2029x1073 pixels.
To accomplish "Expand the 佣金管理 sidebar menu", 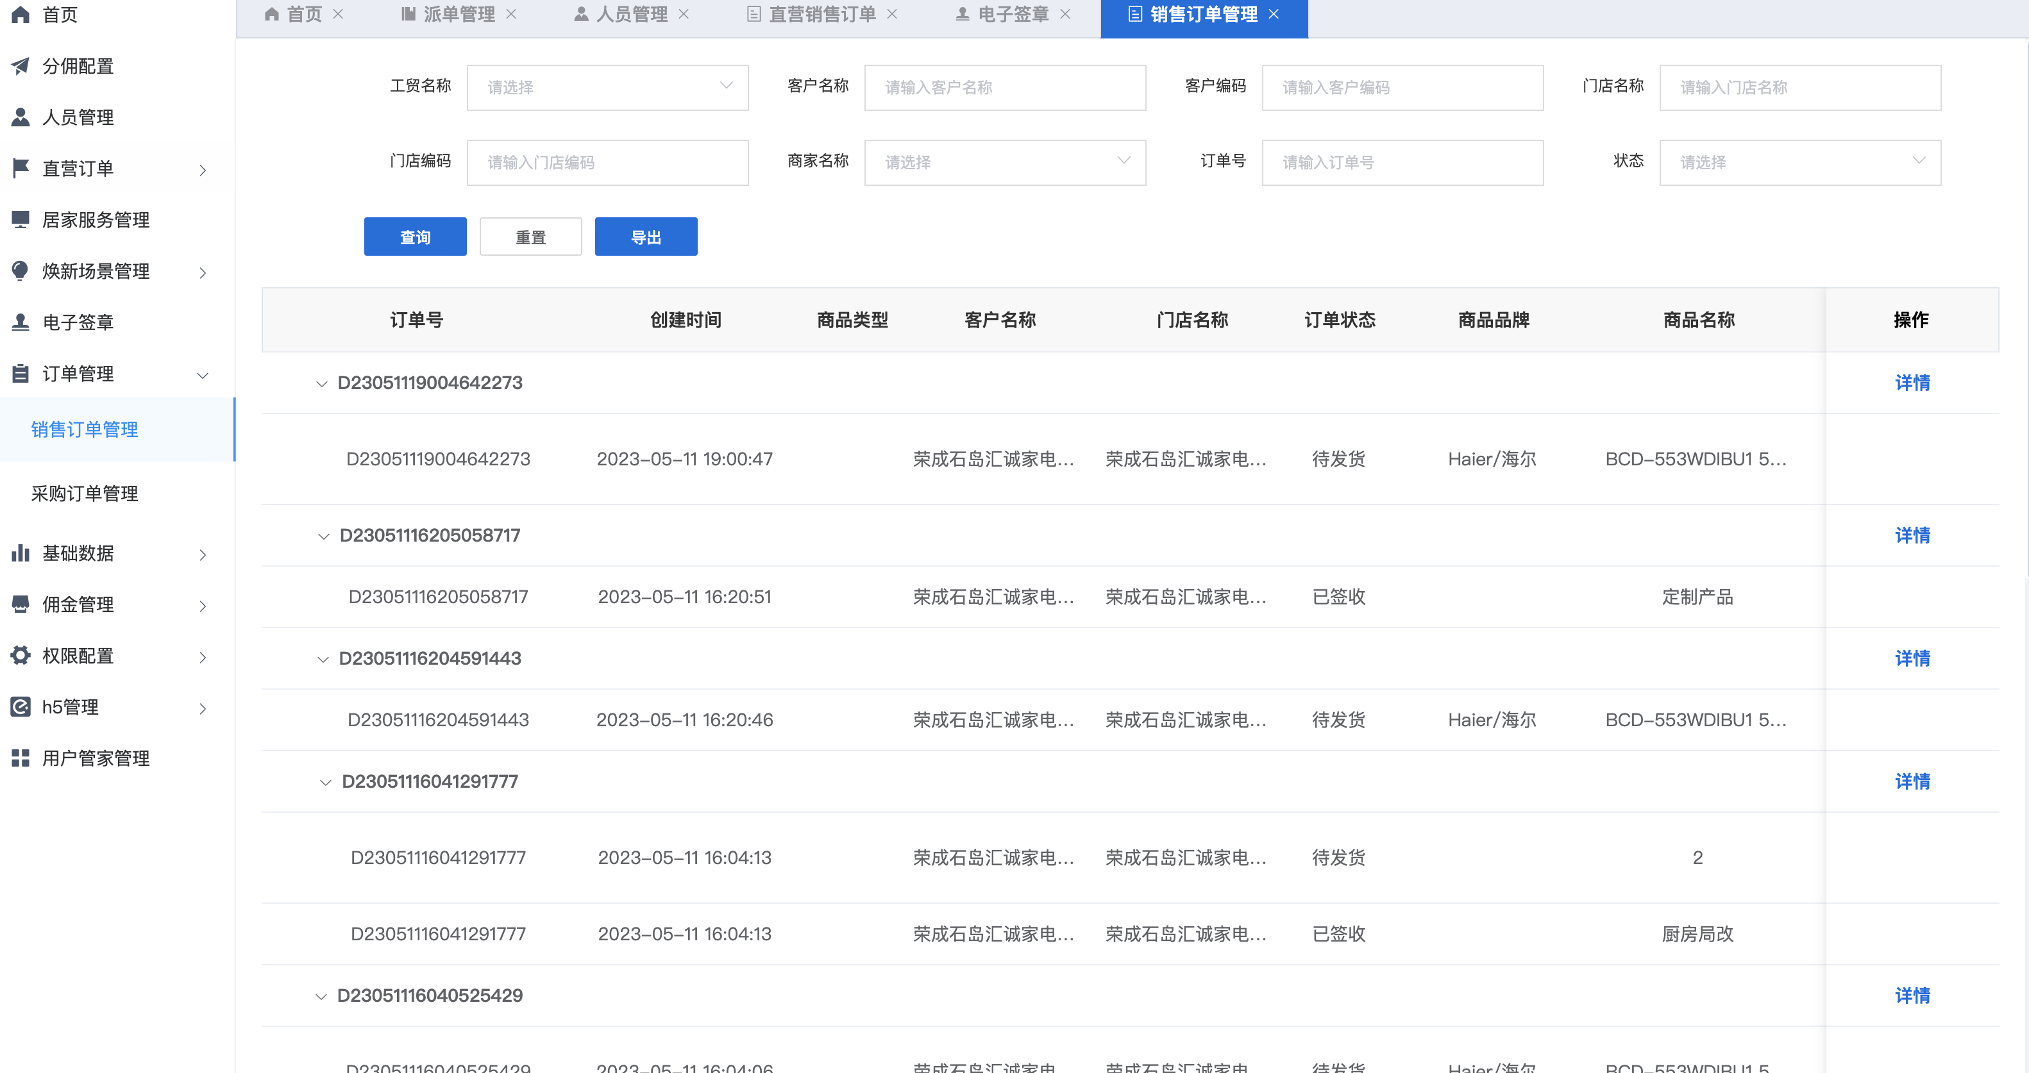I will (203, 605).
